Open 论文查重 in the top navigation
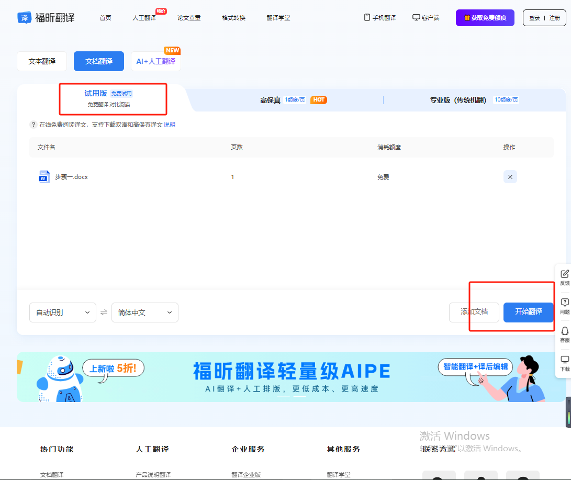Viewport: 571px width, 480px height. (188, 18)
